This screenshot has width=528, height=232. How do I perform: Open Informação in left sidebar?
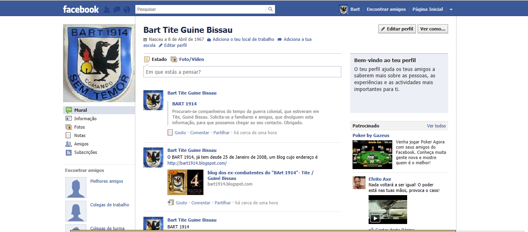(85, 119)
